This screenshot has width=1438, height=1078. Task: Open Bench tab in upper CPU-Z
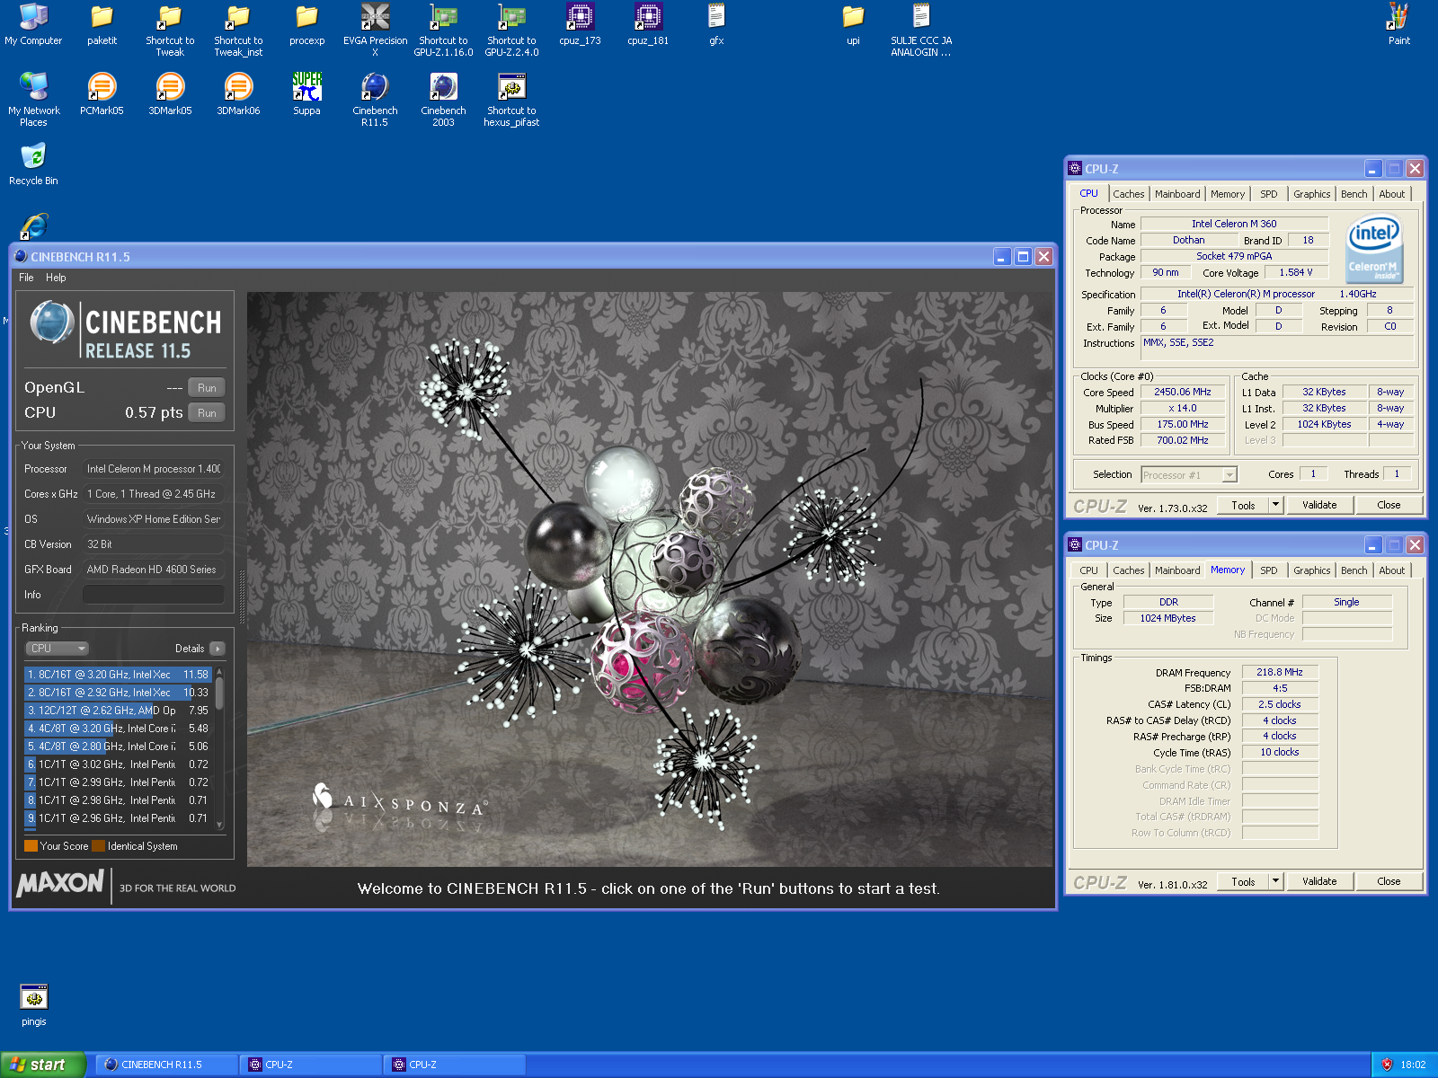(1354, 194)
